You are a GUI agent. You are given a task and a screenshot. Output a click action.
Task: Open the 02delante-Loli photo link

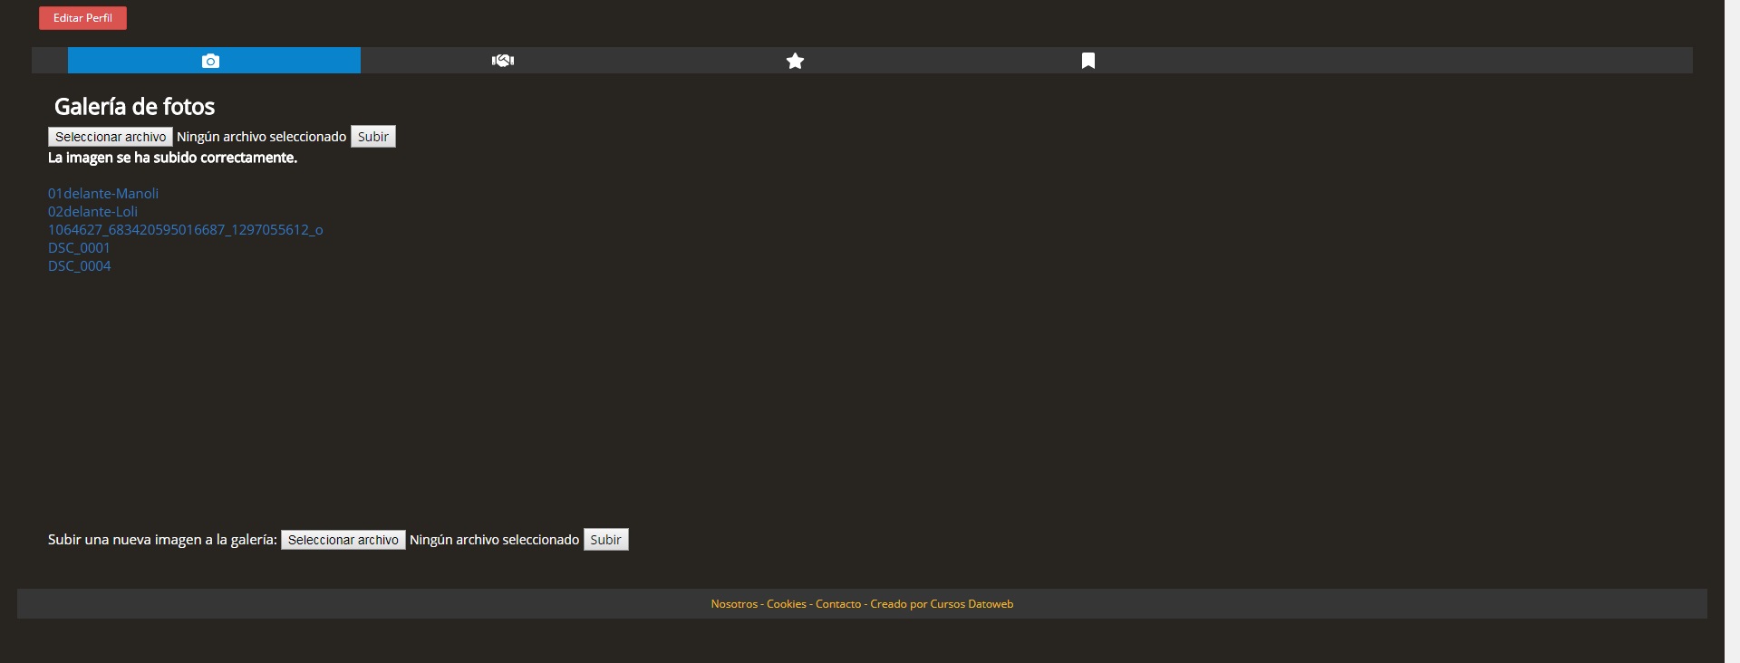tap(92, 212)
